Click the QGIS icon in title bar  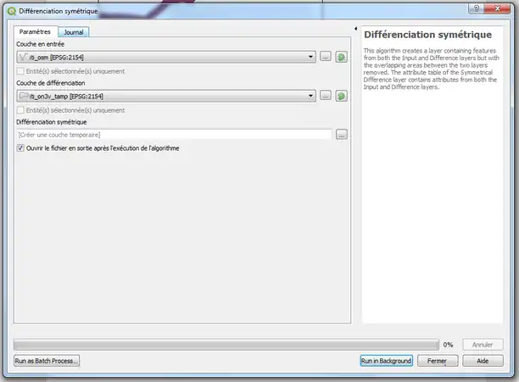tap(10, 9)
